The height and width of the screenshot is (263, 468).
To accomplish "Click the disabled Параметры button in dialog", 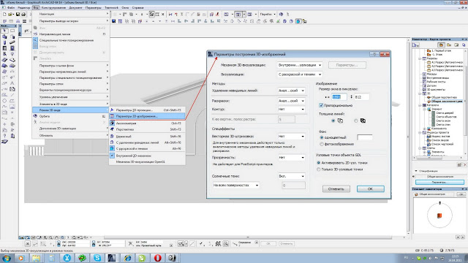I will pyautogui.click(x=347, y=65).
